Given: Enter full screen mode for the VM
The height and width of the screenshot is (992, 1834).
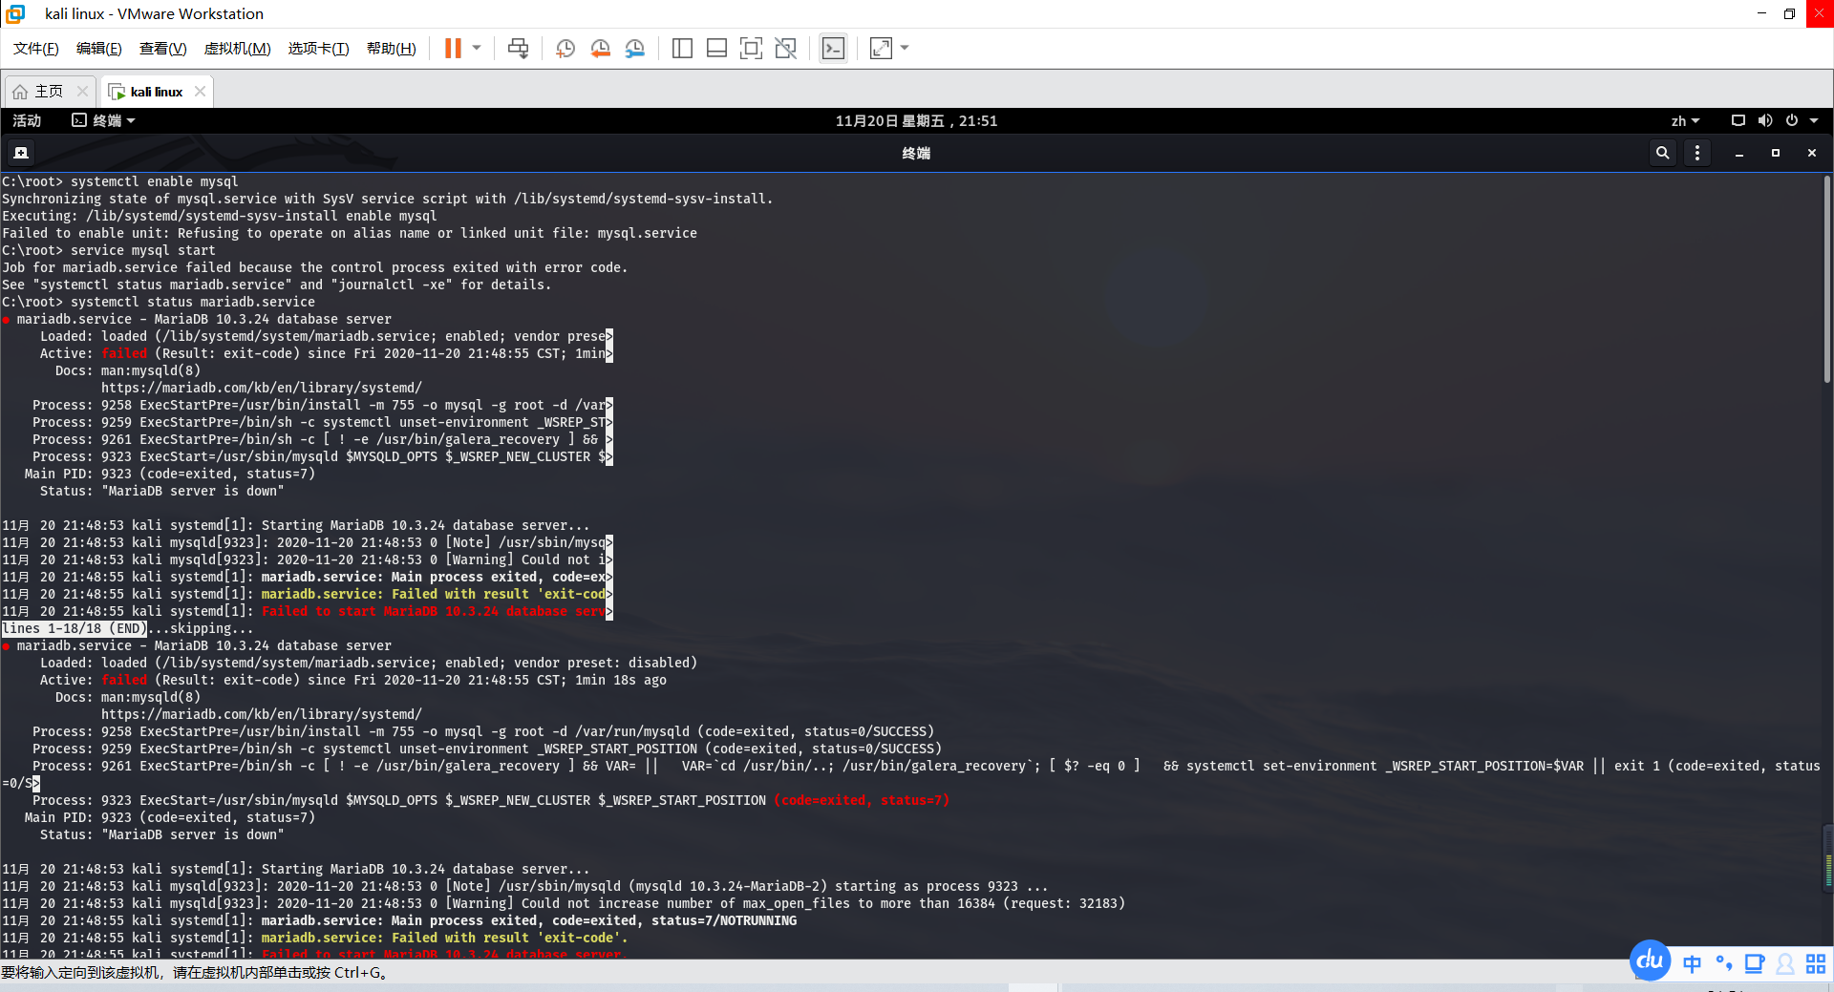Looking at the screenshot, I should pos(752,48).
